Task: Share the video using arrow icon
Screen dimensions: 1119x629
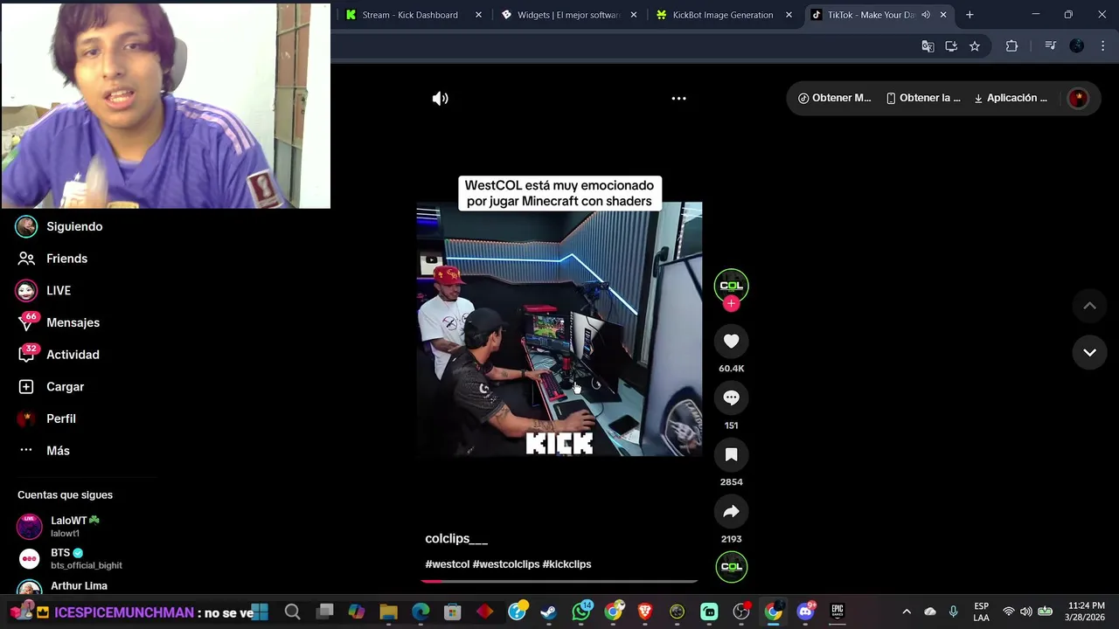Action: click(x=732, y=512)
